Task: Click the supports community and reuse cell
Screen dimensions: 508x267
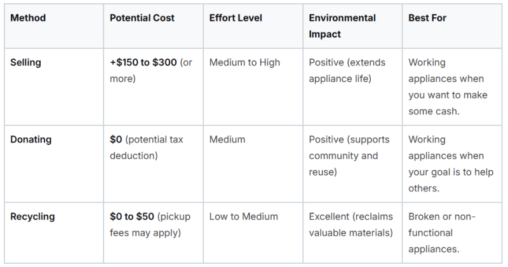Action: pyautogui.click(x=349, y=156)
